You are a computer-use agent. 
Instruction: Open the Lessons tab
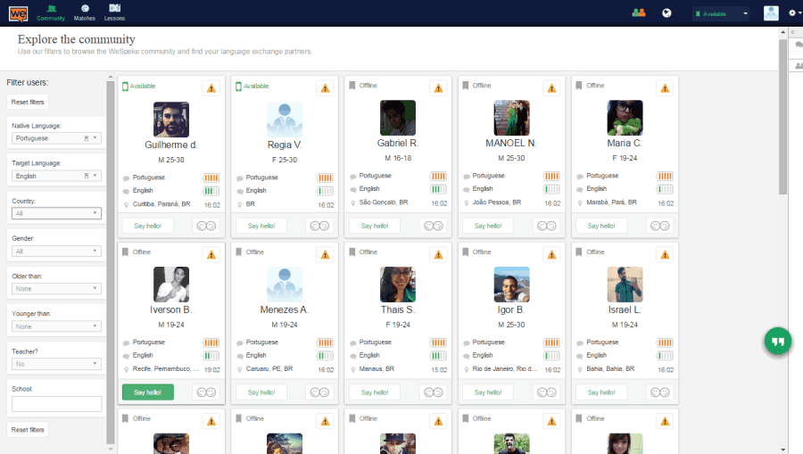click(114, 12)
